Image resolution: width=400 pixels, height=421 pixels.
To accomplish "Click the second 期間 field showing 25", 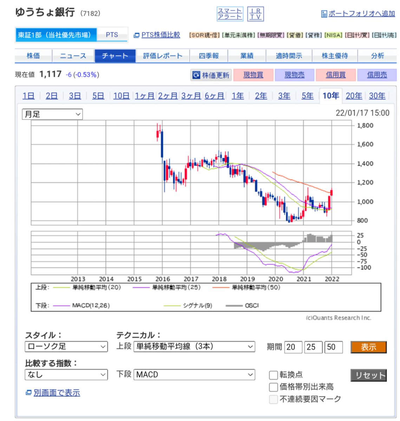I will 313,347.
